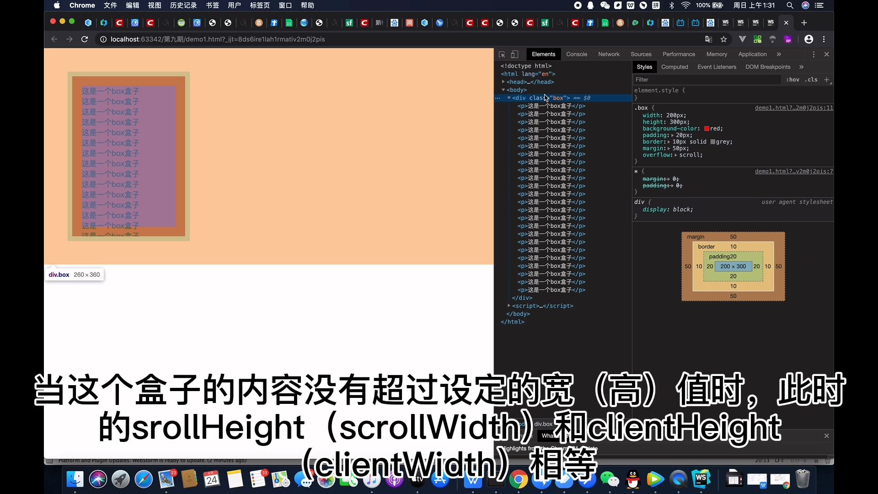
Task: Toggle the device emulation toolbar
Action: [x=515, y=54]
